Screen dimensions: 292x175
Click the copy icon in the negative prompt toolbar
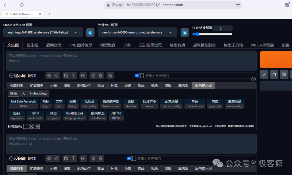[93, 159]
